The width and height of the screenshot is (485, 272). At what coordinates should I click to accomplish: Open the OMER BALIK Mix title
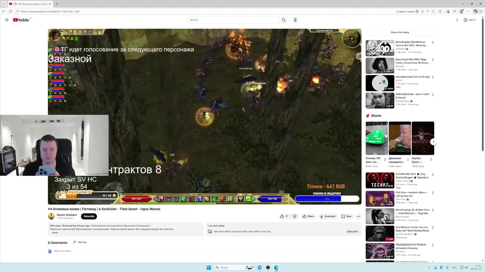[412, 96]
